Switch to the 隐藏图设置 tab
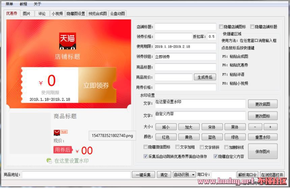The height and width of the screenshot is (188, 290). [76, 14]
